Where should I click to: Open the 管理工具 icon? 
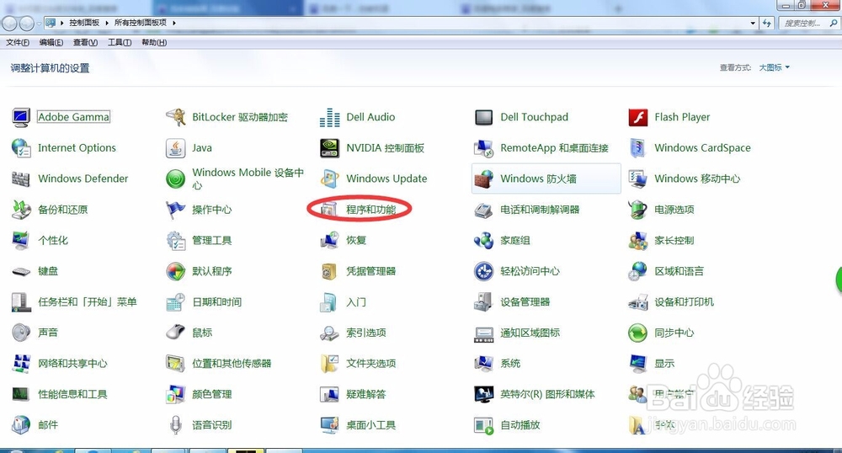click(x=176, y=241)
